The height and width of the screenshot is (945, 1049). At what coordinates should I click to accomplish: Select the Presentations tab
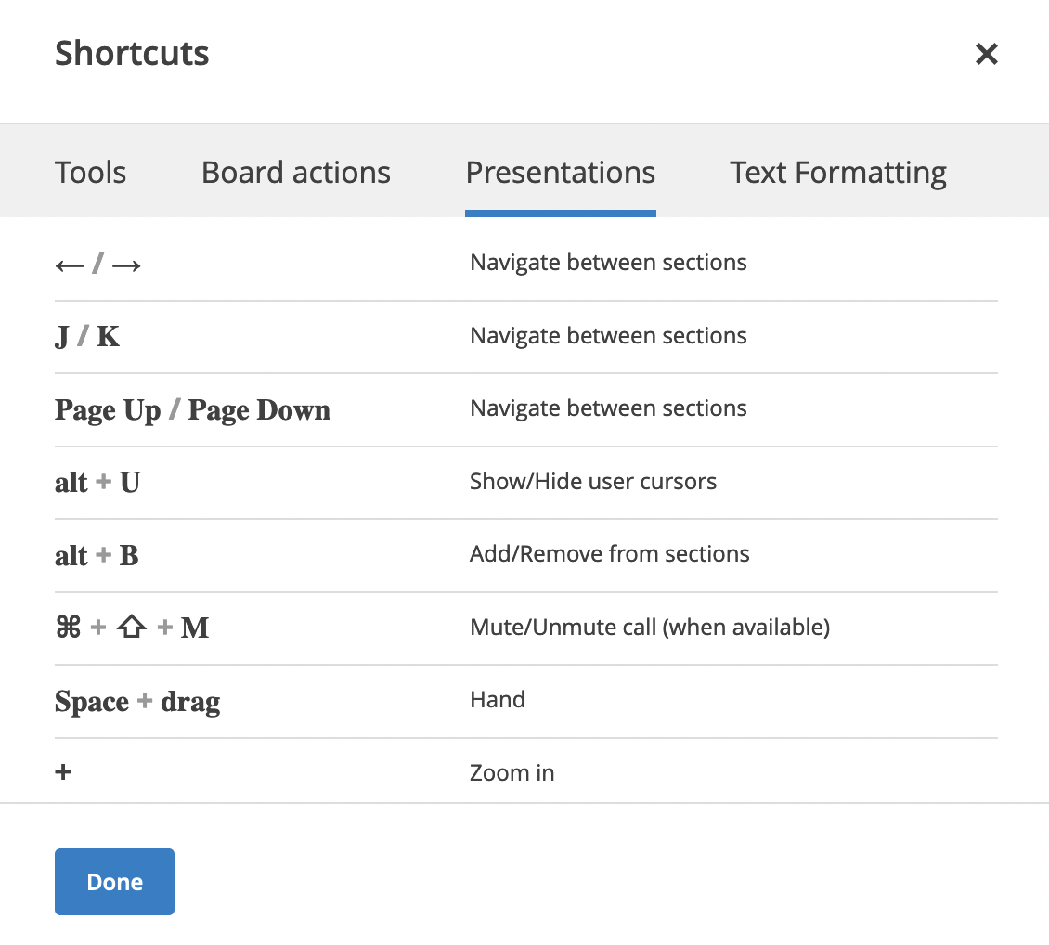[561, 173]
